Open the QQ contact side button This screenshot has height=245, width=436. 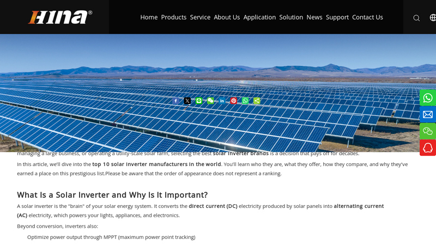(x=428, y=148)
